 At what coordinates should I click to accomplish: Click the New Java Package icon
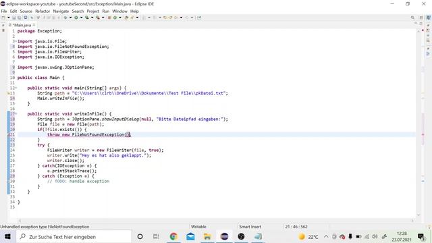109,18
